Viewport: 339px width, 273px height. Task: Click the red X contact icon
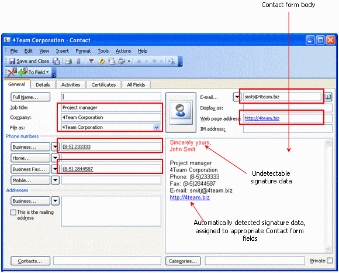pyautogui.click(x=12, y=72)
